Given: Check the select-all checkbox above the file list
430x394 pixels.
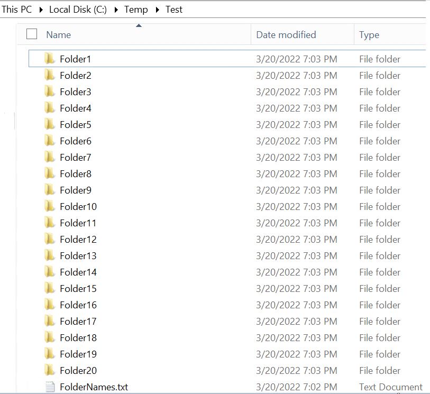Looking at the screenshot, I should (31, 34).
